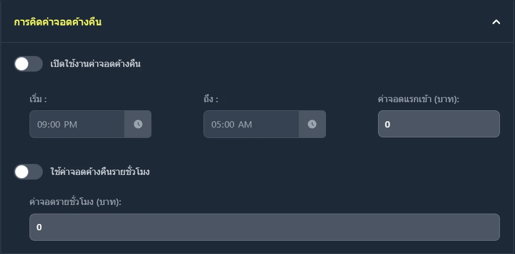The width and height of the screenshot is (515, 254).
Task: Select the hour 09 in start time
Action: click(42, 125)
